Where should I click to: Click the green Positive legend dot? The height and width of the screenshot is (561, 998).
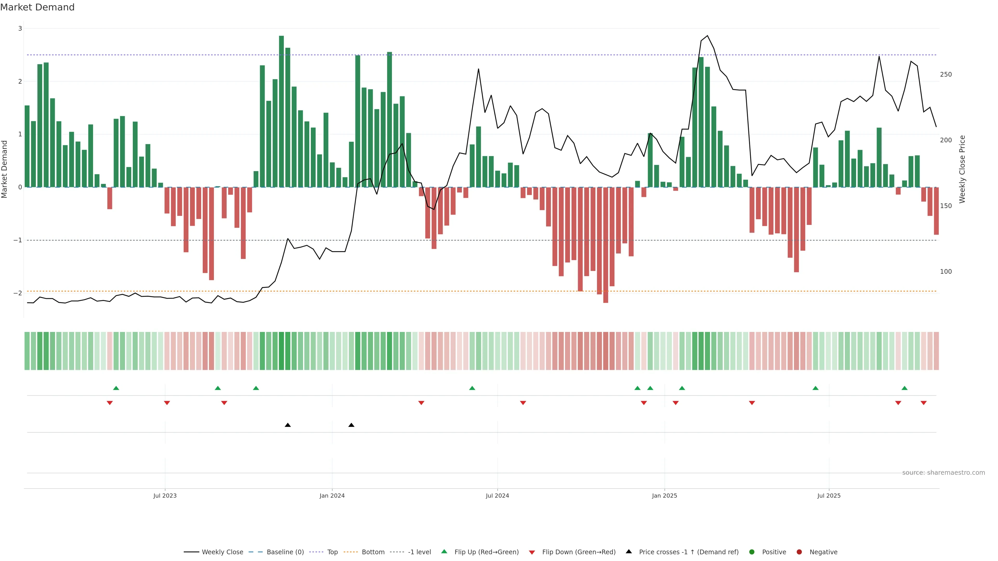pyautogui.click(x=752, y=552)
